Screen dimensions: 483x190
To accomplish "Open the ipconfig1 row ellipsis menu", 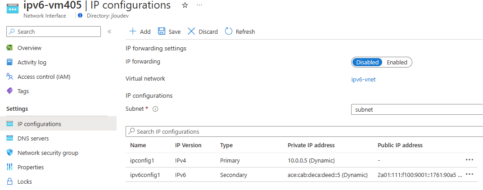I will pyautogui.click(x=469, y=160).
